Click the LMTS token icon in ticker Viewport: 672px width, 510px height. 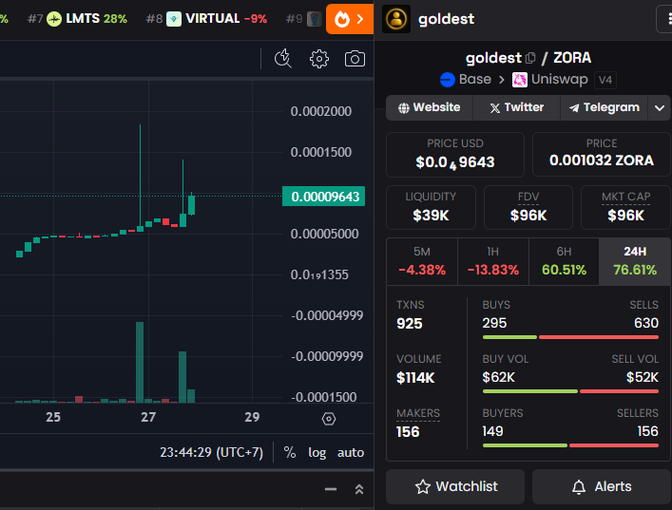(54, 19)
